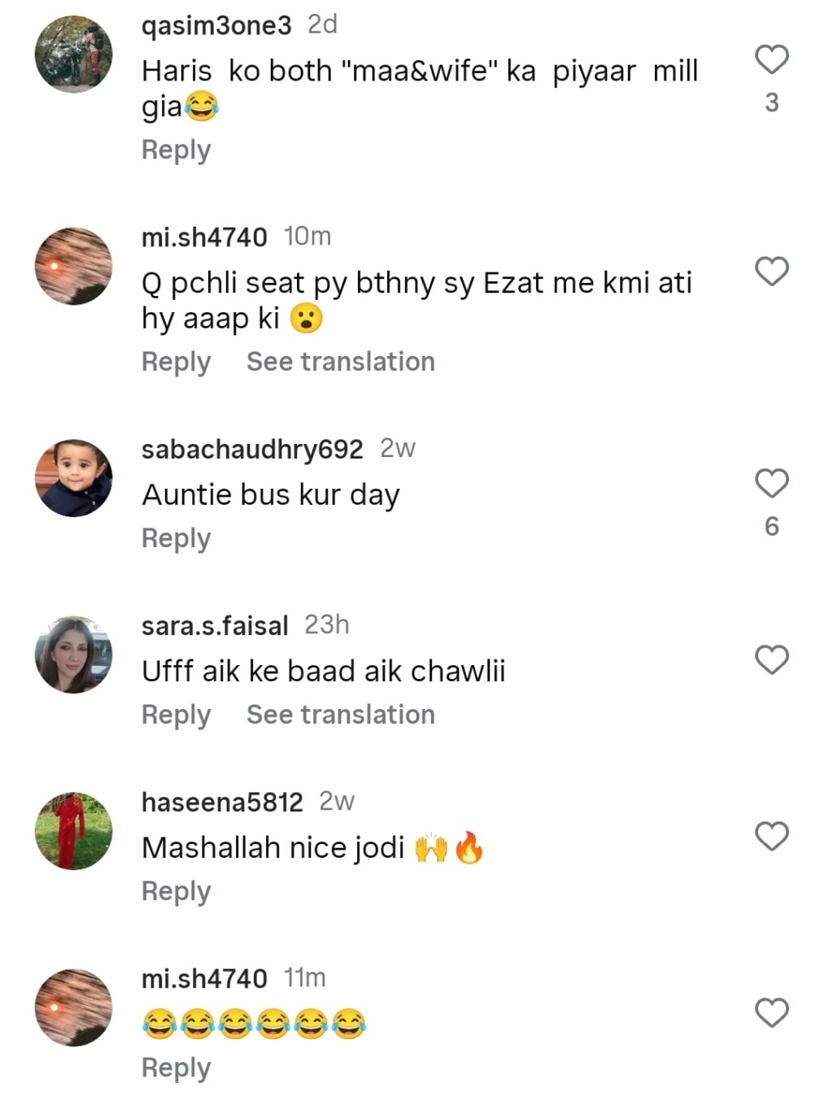Screen dimensions: 833x1096
Task: Reply to mi.sh4740's 'Q pchli seat' comment
Action: 176,362
